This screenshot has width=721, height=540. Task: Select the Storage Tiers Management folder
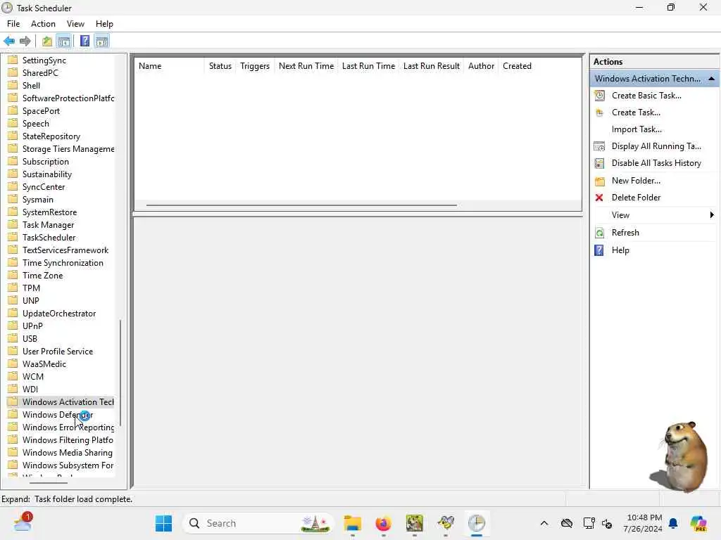point(68,149)
